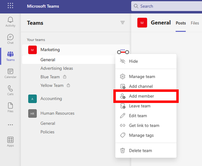Viewport: 202px width, 166px height.
Task: Click into the Search box
Action: tap(167, 6)
